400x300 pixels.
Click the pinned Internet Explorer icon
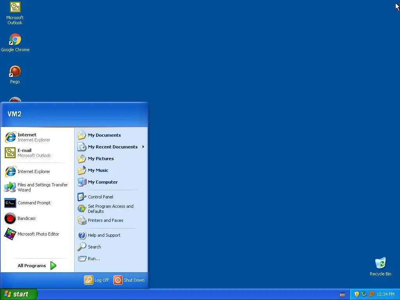point(11,137)
